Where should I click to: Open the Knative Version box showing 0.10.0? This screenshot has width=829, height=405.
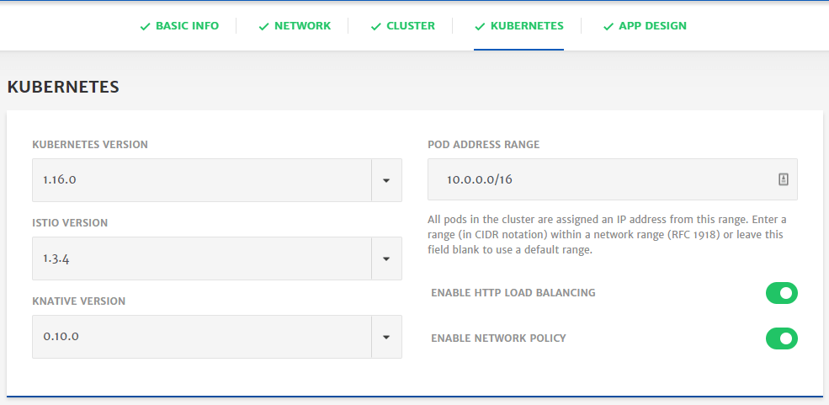pos(217,337)
